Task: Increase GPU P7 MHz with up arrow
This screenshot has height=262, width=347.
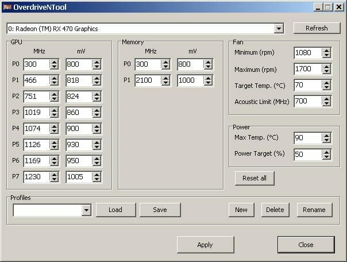Action: click(x=55, y=175)
